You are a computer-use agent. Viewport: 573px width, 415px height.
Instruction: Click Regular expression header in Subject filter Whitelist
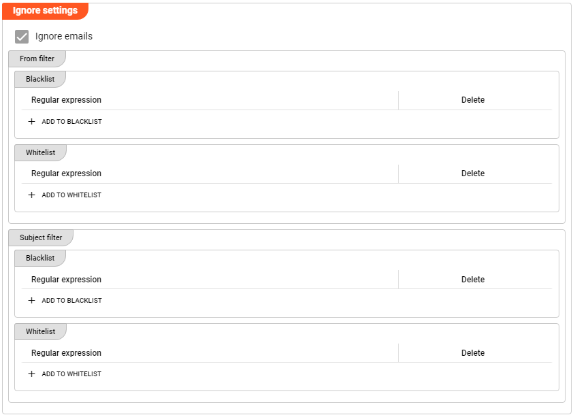point(66,353)
